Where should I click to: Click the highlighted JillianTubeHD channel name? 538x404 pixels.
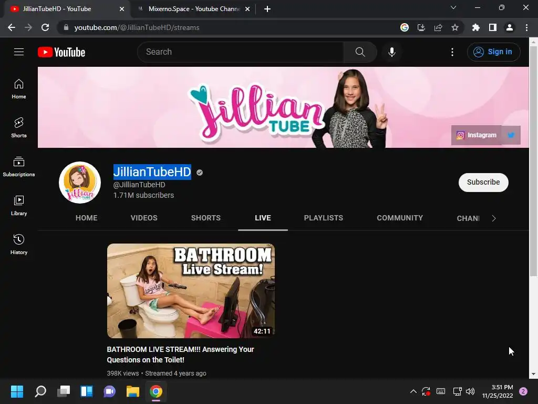pyautogui.click(x=152, y=172)
